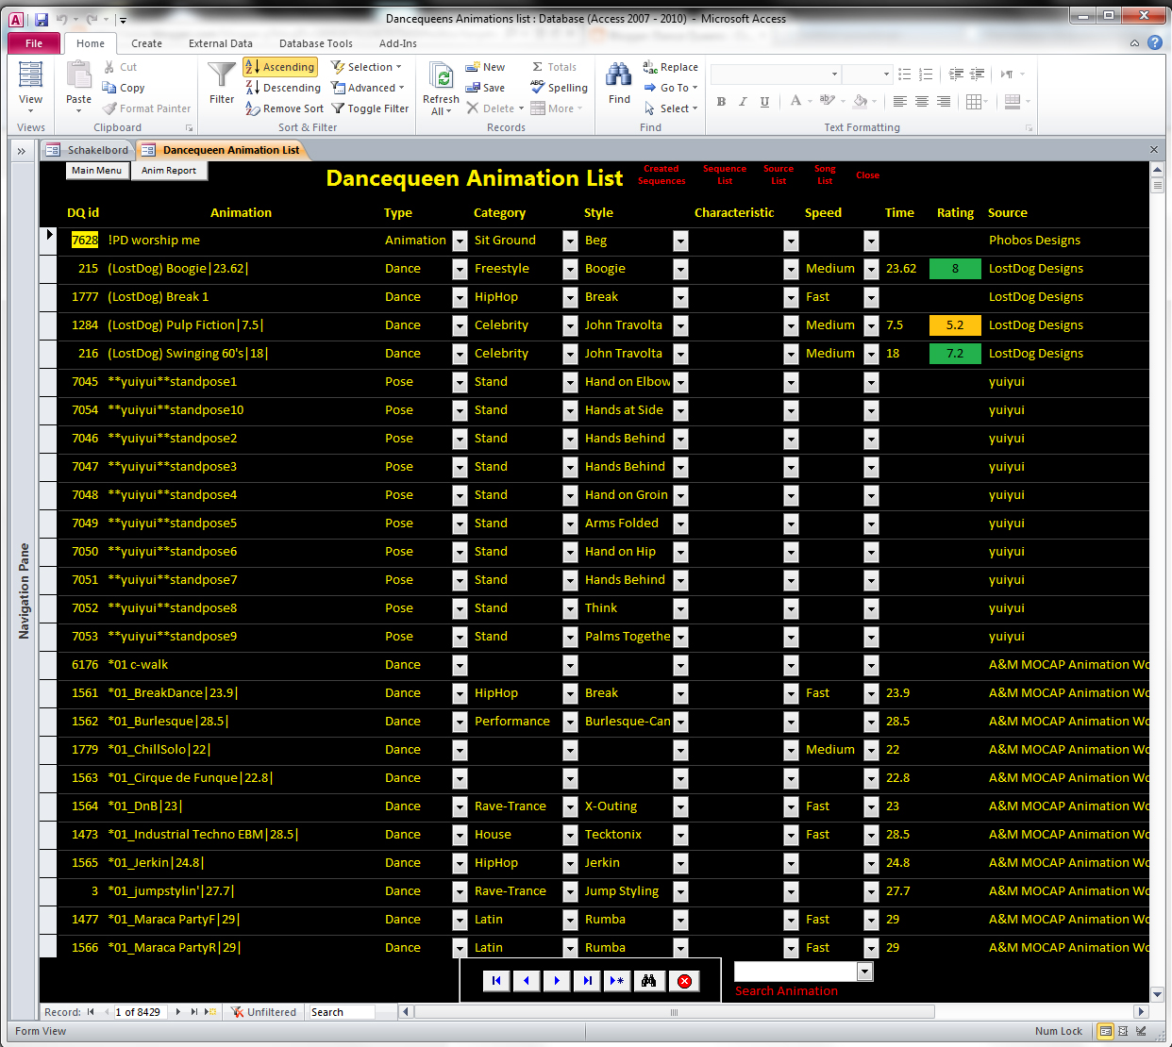Switch to Form View icon in status bar
Screen dimensions: 1172x1047
(1105, 1031)
